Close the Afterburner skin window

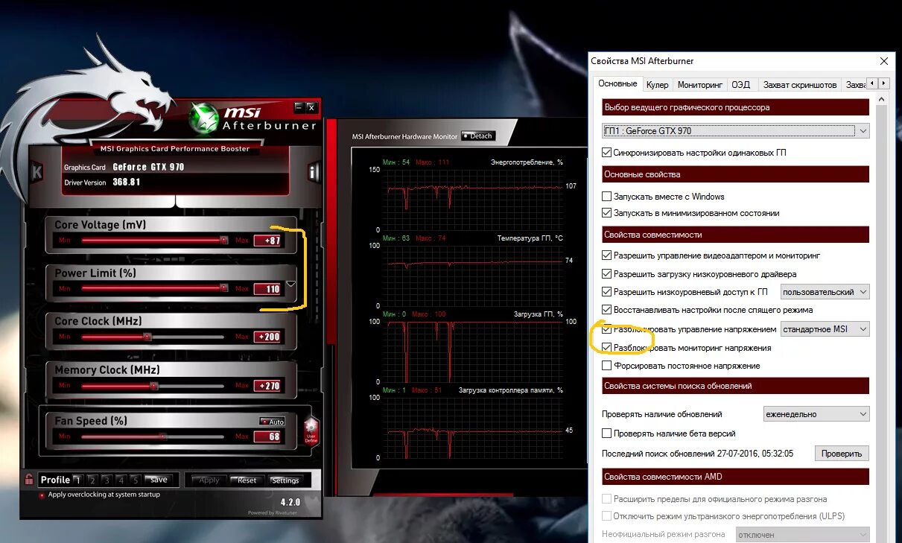311,107
